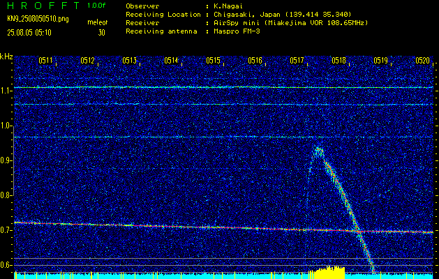Click the 0.9 frequency axis label
The width and height of the screenshot is (439, 279).
[5, 160]
